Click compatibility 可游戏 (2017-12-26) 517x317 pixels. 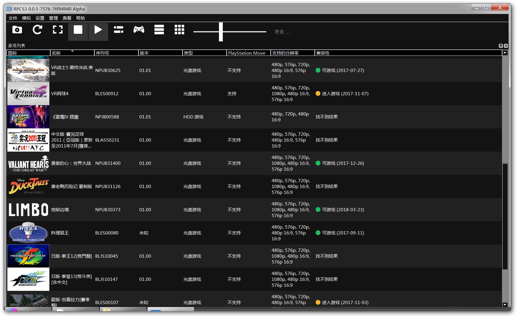coord(340,163)
